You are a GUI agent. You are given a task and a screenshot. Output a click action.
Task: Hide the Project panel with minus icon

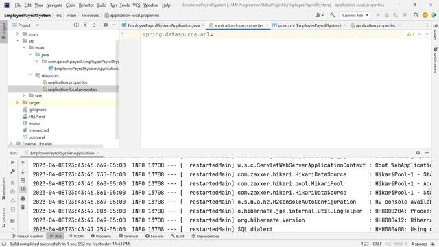(x=115, y=25)
